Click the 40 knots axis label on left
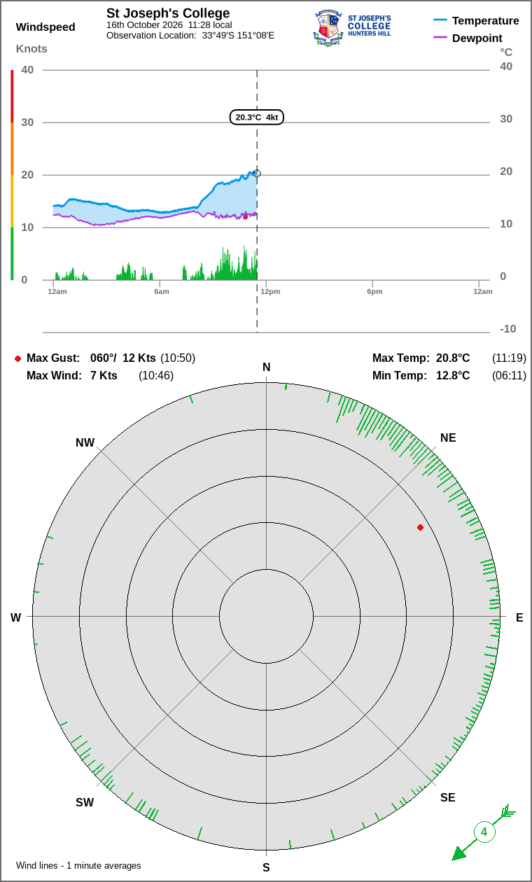The image size is (532, 882). (x=27, y=70)
